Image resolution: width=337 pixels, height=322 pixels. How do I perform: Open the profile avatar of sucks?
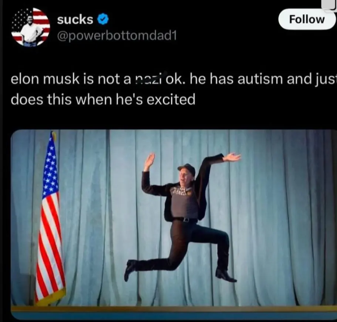31,27
